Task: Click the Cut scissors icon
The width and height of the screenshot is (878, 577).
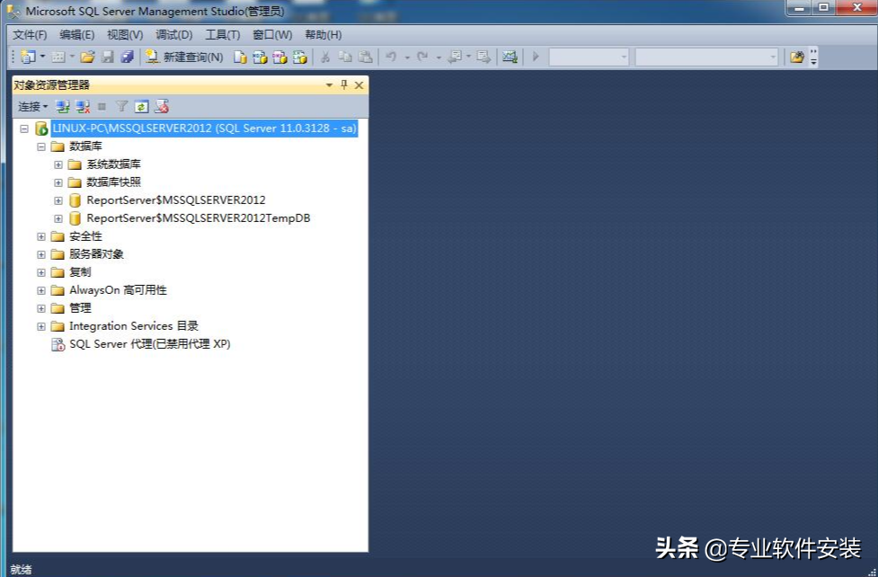Action: pyautogui.click(x=324, y=57)
